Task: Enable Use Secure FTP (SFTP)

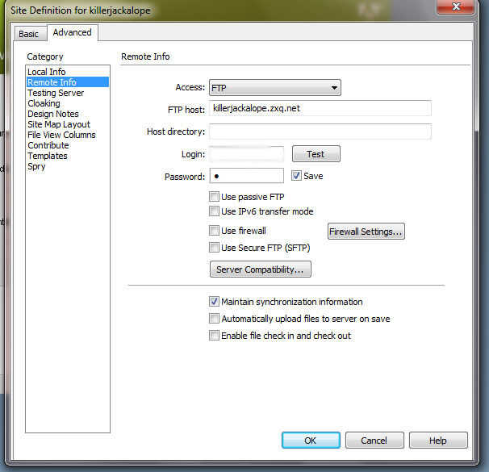Action: 214,248
